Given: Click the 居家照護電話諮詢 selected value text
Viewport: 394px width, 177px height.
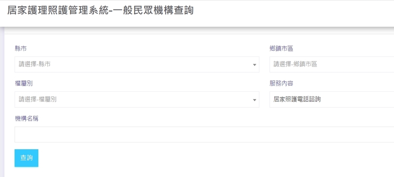Looking at the screenshot, I should pos(297,99).
